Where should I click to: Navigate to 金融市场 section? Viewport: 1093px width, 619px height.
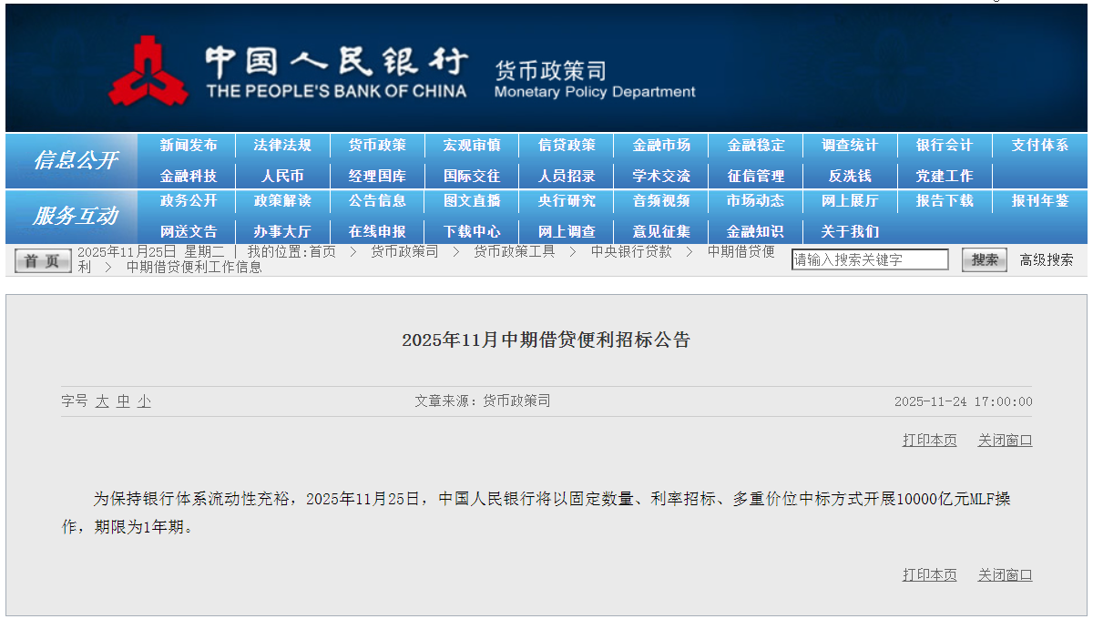pos(660,145)
